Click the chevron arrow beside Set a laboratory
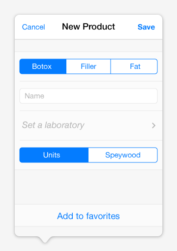Viewport: 177px width, 251px height. (153, 125)
